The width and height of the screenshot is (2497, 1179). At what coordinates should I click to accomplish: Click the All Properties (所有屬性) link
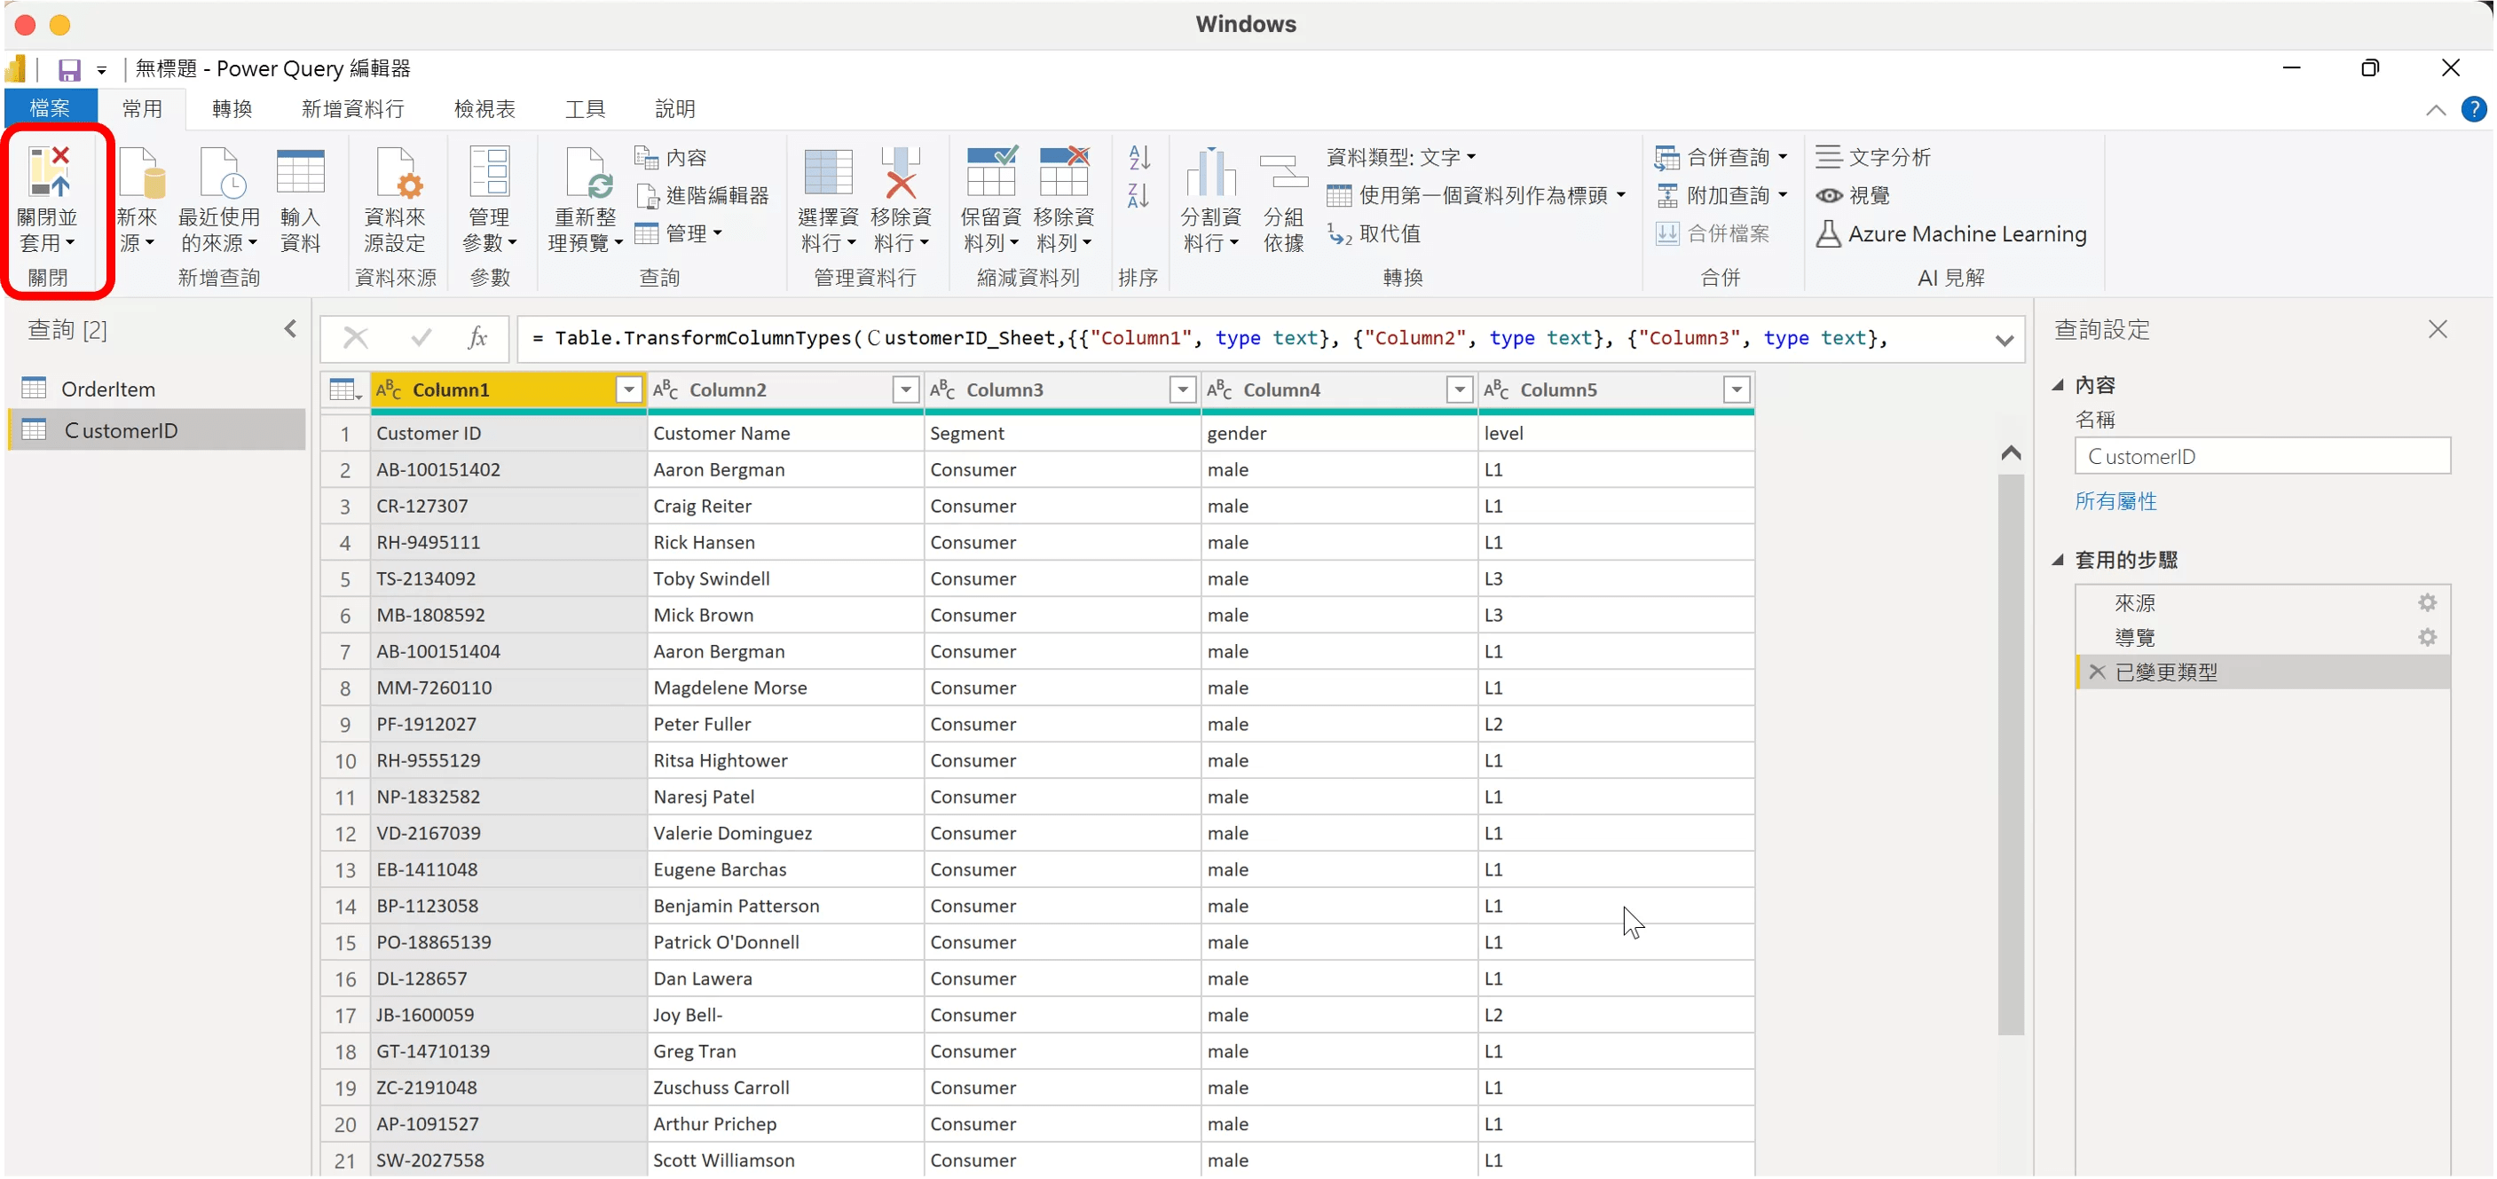click(2115, 501)
